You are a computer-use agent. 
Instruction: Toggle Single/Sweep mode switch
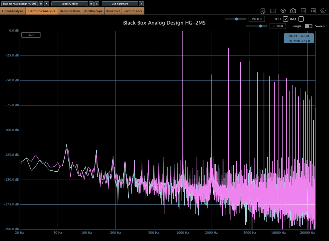(x=308, y=26)
